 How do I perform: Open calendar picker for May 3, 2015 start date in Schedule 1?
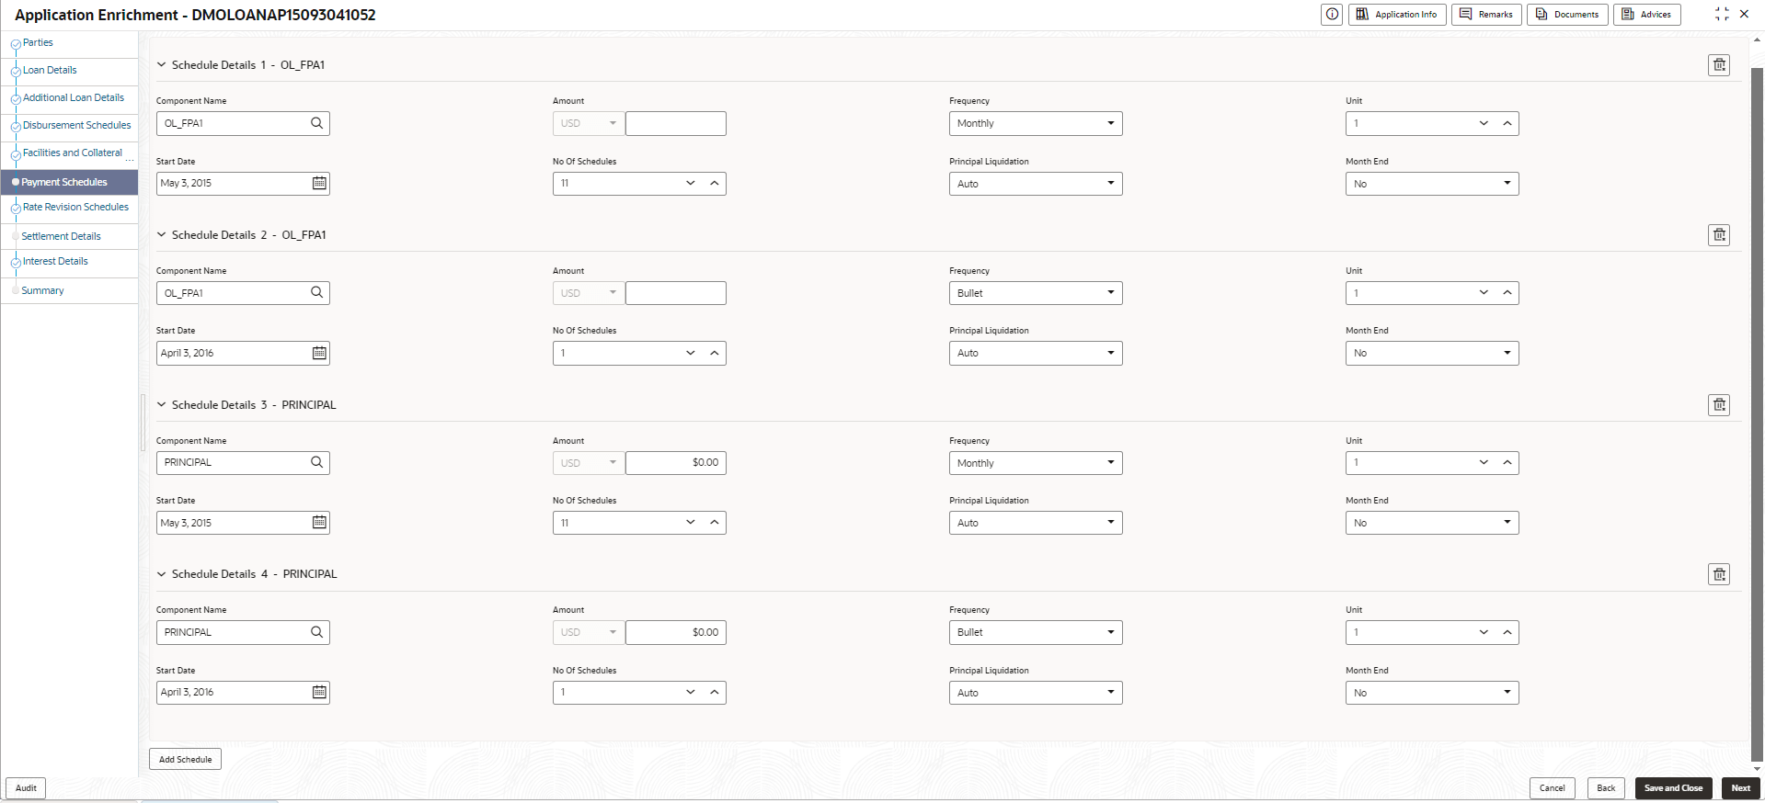(x=319, y=183)
